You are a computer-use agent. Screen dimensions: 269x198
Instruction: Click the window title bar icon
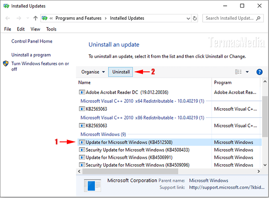(6, 6)
